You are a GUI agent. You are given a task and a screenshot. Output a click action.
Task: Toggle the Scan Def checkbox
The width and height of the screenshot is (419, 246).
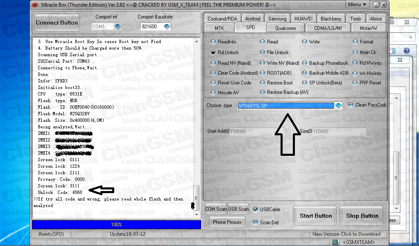[256, 223]
